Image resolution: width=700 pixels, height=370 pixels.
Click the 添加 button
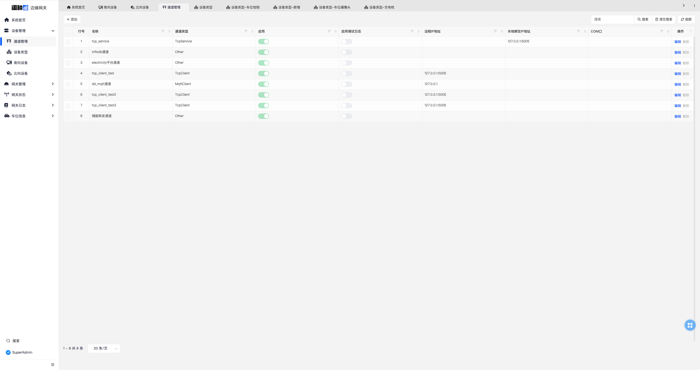(x=72, y=19)
